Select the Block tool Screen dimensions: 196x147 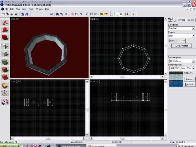(5, 54)
